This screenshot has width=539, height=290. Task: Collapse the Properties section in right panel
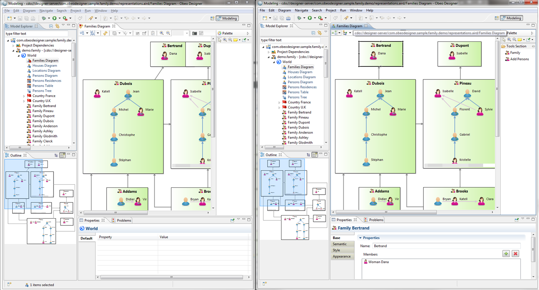(360, 238)
